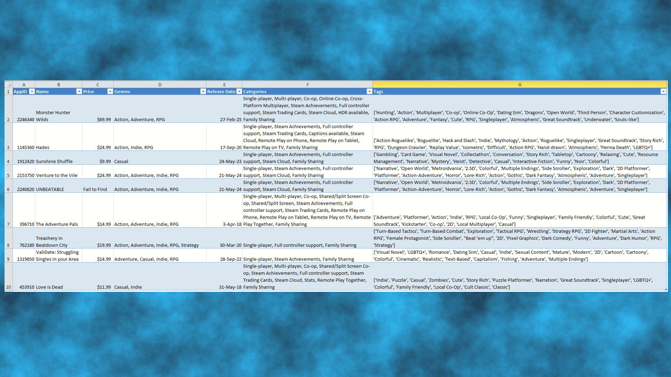The image size is (671, 377).
Task: Open the Genres column filter dropdown
Action: 203,91
